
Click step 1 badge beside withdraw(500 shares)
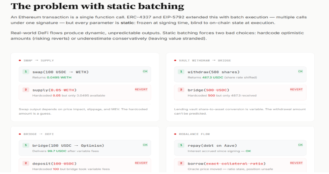click(x=181, y=72)
